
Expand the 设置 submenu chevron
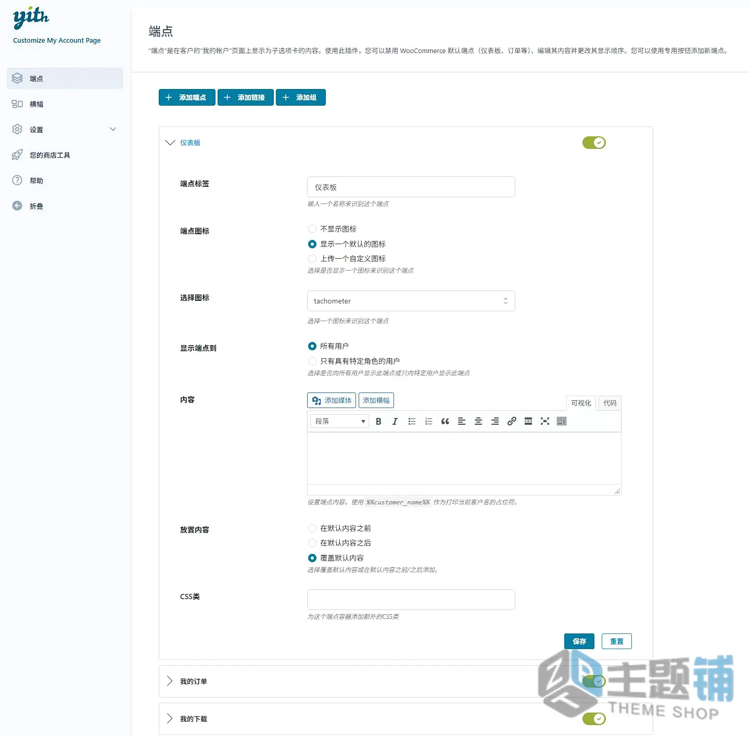coord(113,129)
